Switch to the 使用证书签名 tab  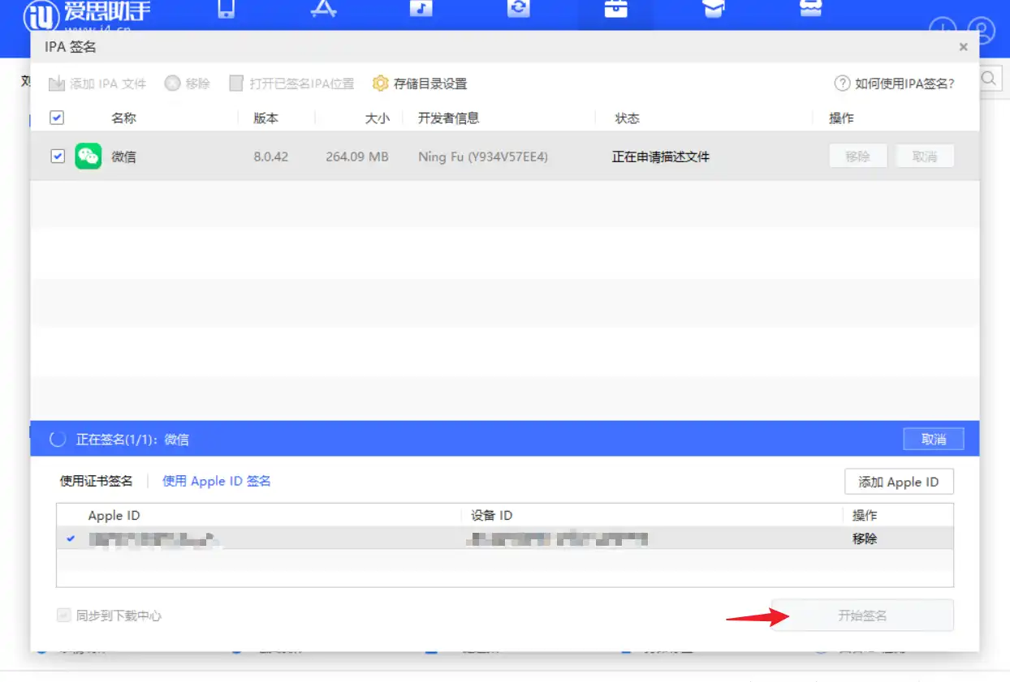click(x=96, y=481)
